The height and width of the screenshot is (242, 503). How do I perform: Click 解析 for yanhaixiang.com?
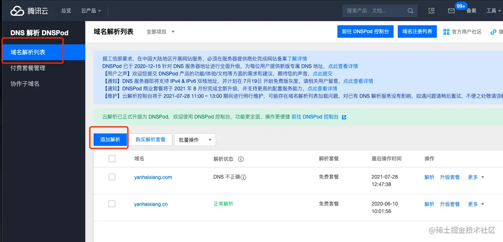(x=429, y=177)
